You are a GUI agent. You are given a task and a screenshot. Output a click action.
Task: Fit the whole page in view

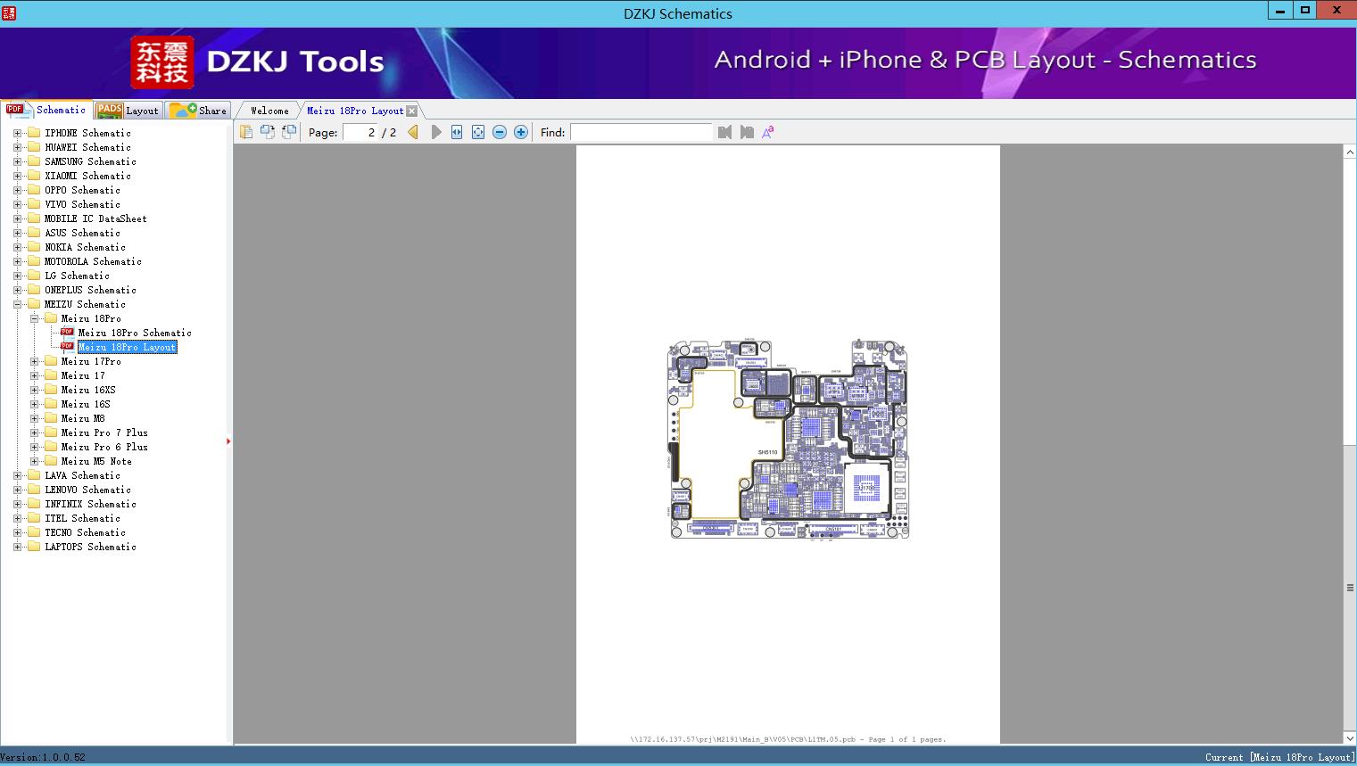478,132
